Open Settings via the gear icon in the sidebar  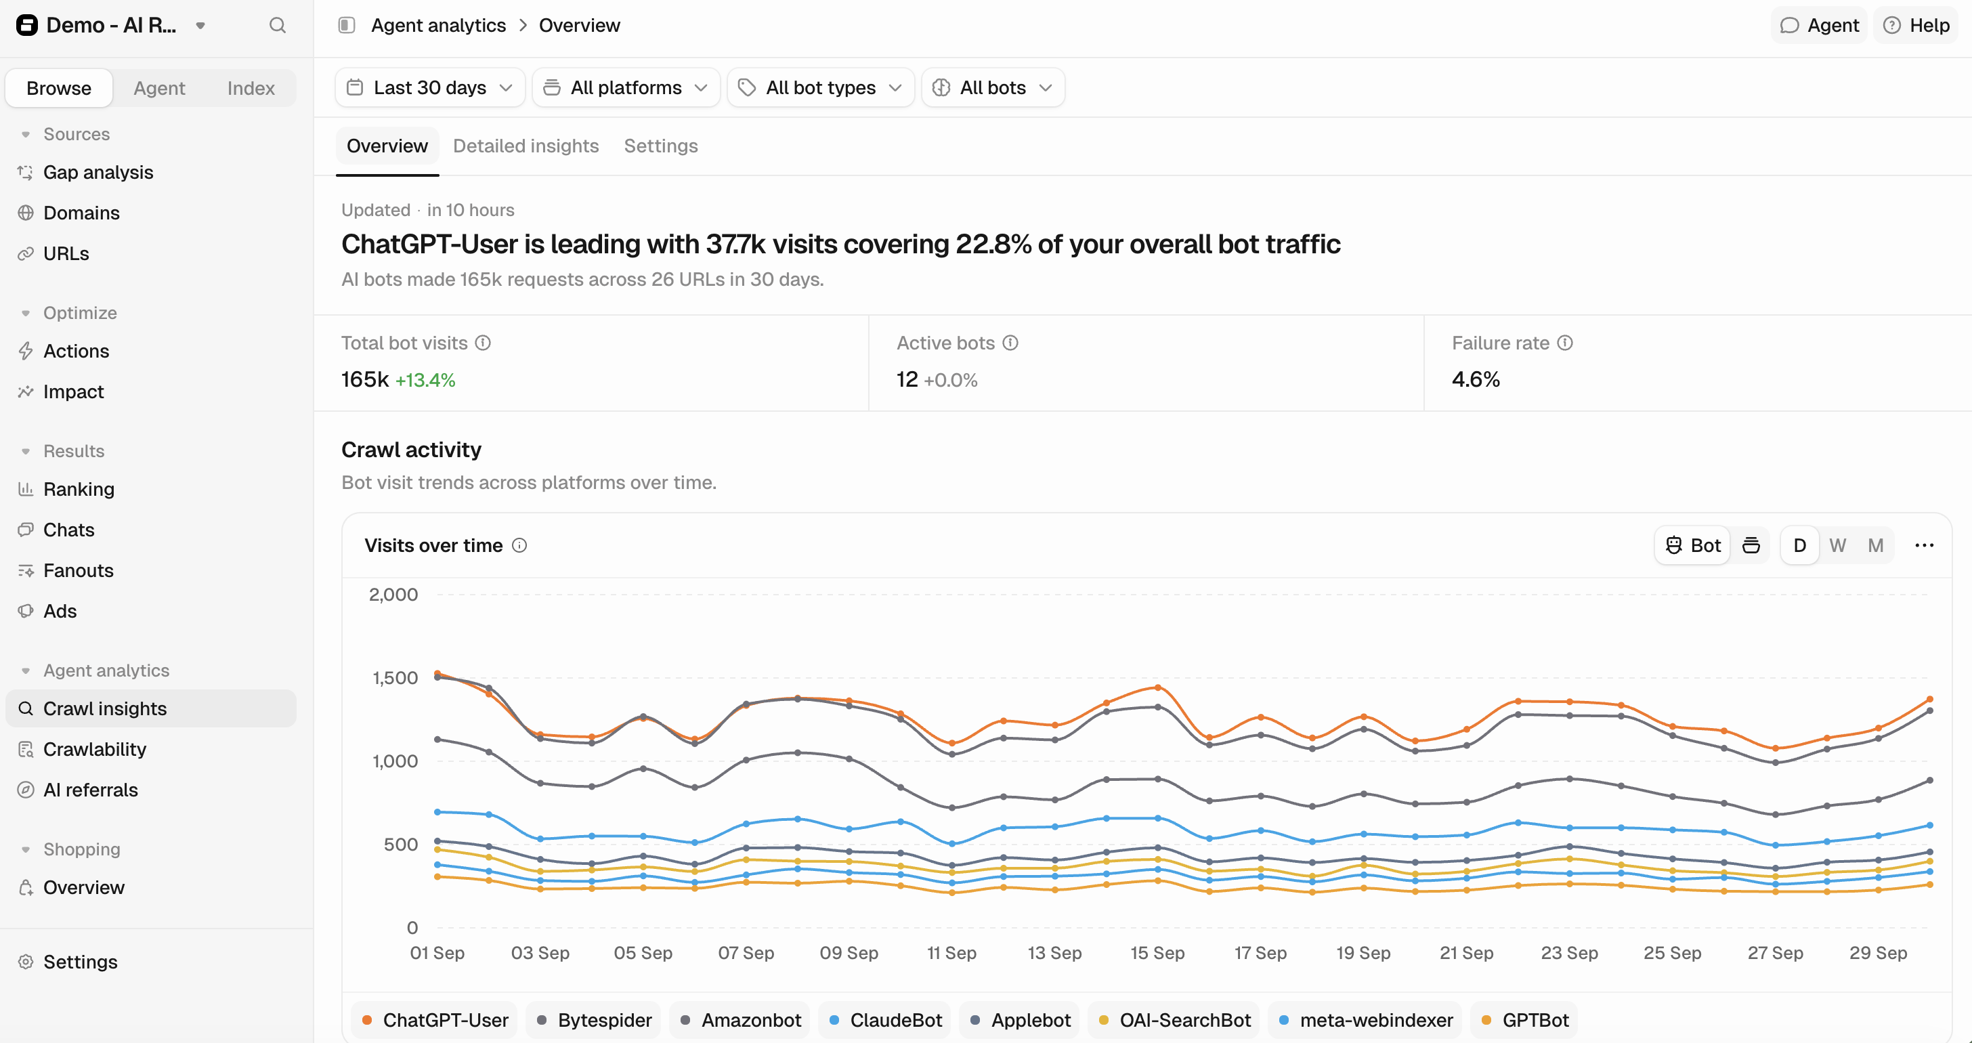pos(26,962)
